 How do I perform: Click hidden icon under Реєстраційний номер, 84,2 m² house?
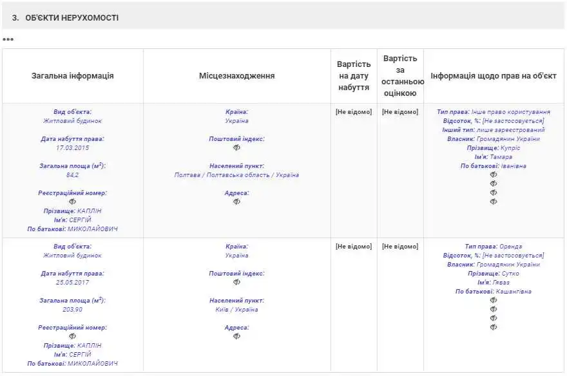point(72,202)
